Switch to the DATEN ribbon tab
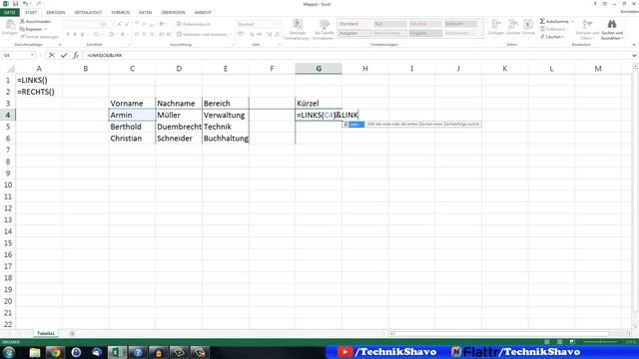Image resolution: width=639 pixels, height=359 pixels. [145, 12]
